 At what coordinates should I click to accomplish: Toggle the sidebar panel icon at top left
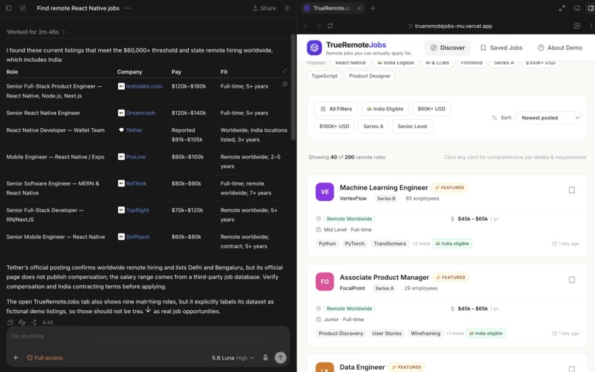point(9,8)
